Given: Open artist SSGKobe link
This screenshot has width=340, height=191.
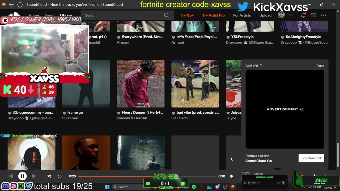Looking at the screenshot, I should click(70, 118).
